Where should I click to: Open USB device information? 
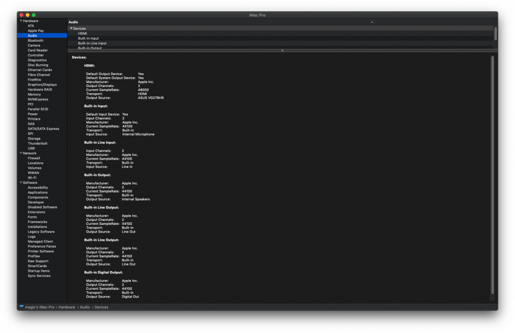[x=31, y=148]
